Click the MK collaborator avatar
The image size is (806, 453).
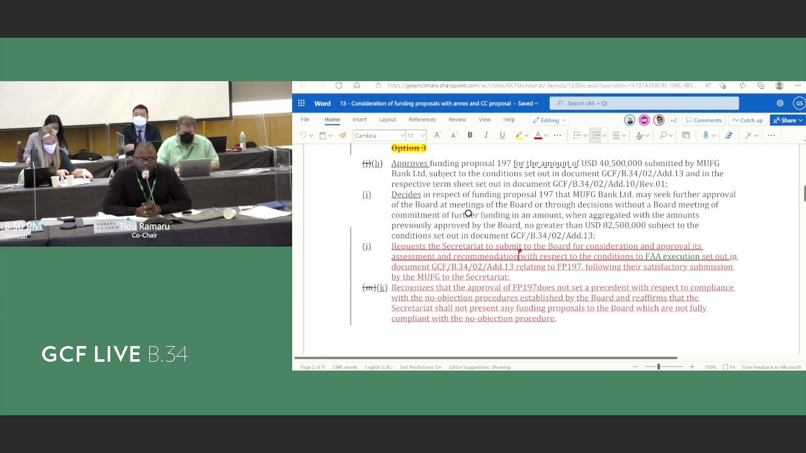(644, 120)
